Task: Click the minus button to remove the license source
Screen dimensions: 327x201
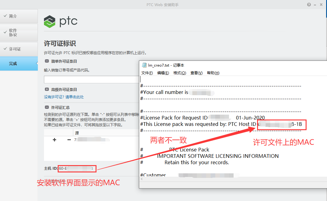Action: coord(69,140)
